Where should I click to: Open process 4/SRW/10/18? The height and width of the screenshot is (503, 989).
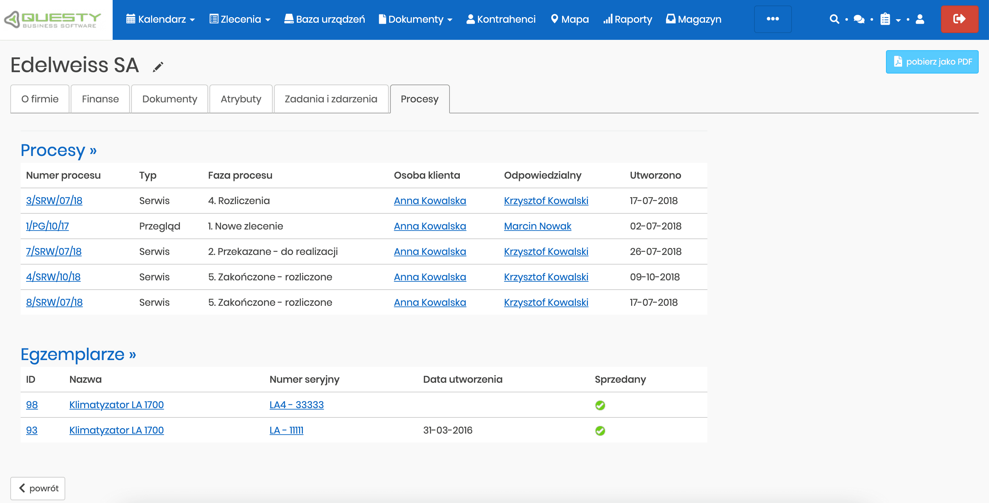[x=53, y=276]
